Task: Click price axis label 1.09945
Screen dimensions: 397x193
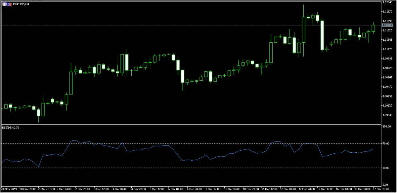Action: pos(387,115)
